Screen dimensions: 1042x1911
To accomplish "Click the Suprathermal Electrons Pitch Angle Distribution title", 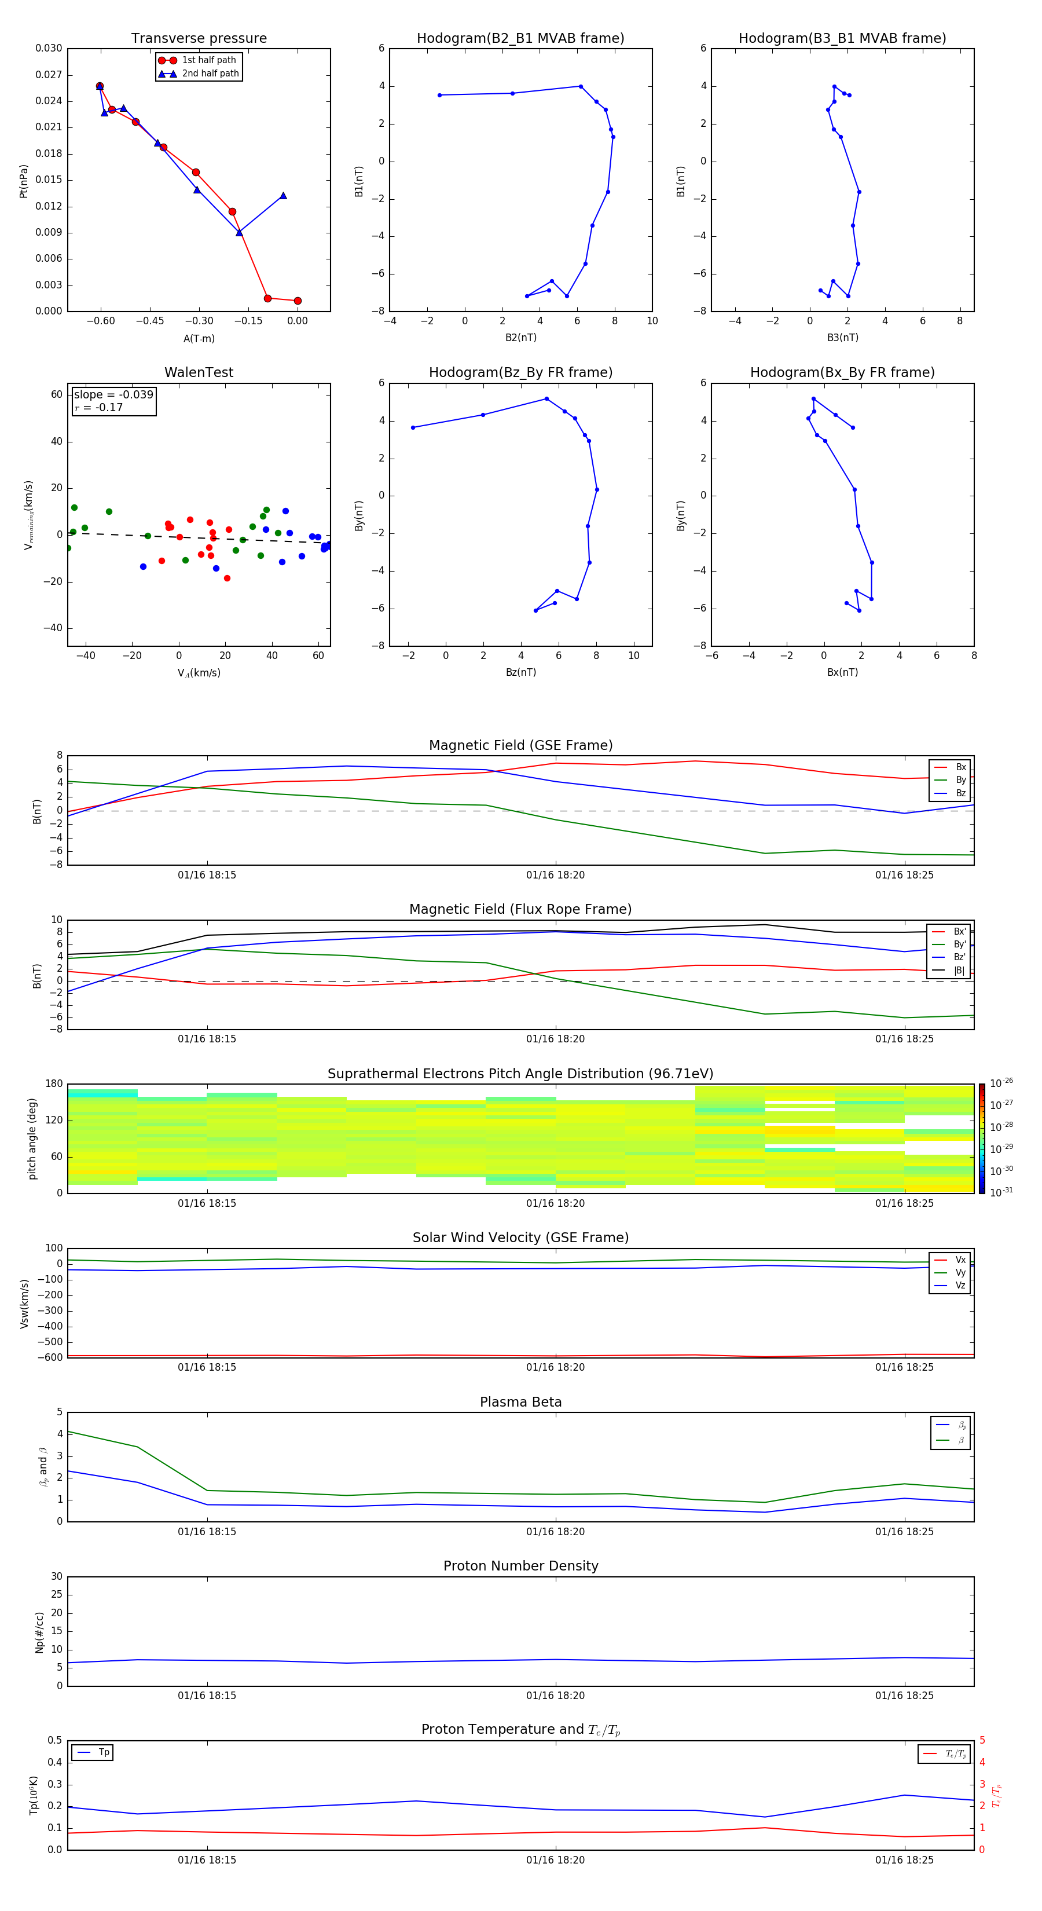I will 520,1074.
